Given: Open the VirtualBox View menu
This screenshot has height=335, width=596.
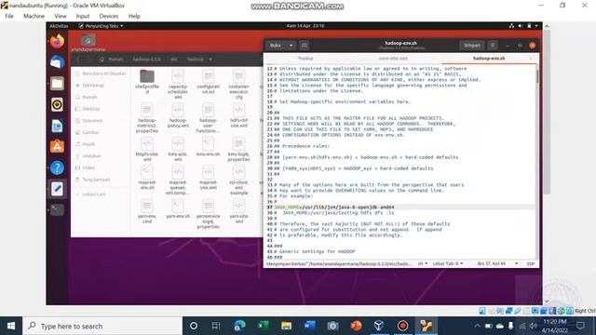Looking at the screenshot, I should 61,16.
